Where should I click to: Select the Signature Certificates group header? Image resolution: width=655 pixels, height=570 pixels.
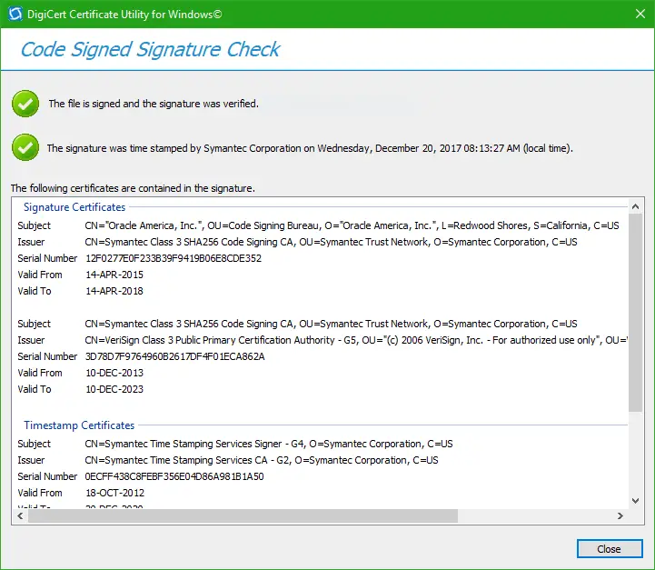click(x=74, y=207)
